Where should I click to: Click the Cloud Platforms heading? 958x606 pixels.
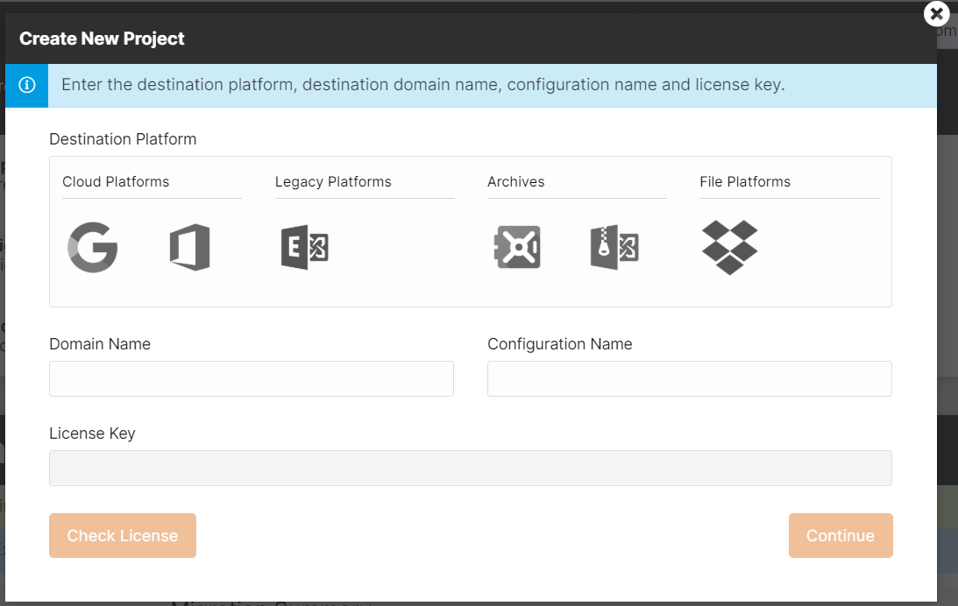[116, 182]
